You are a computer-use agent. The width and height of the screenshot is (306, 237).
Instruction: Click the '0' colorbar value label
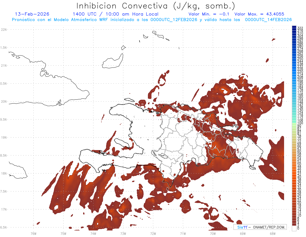(298, 228)
